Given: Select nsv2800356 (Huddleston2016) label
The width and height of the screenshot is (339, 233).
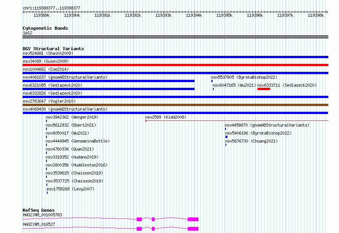Looking at the screenshot, I should [x=77, y=165].
